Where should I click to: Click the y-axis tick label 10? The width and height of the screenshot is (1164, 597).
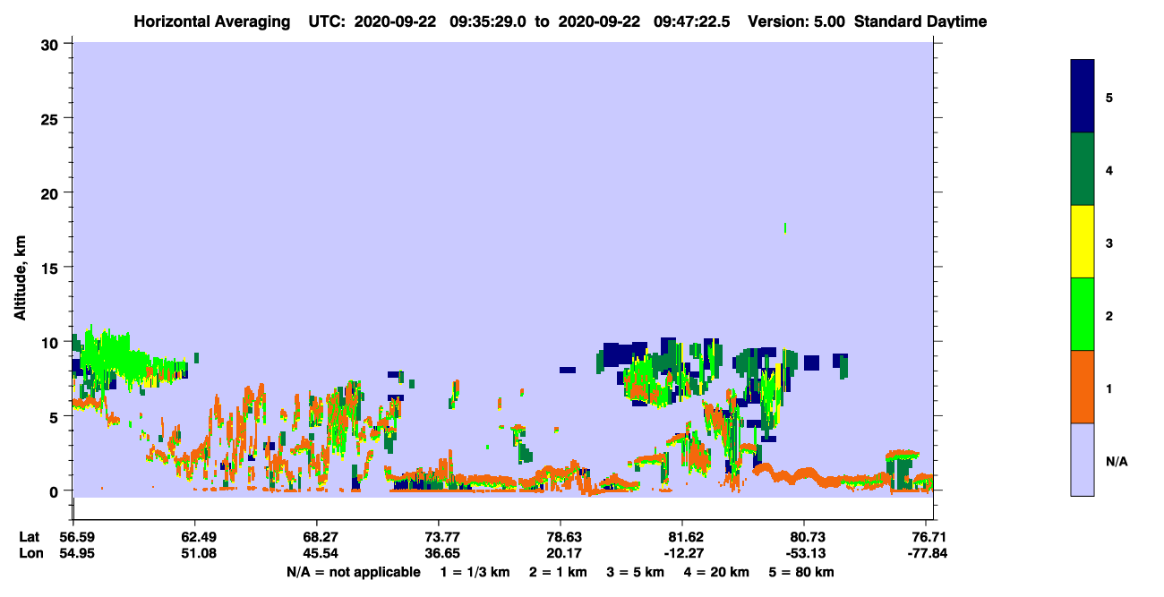point(51,342)
